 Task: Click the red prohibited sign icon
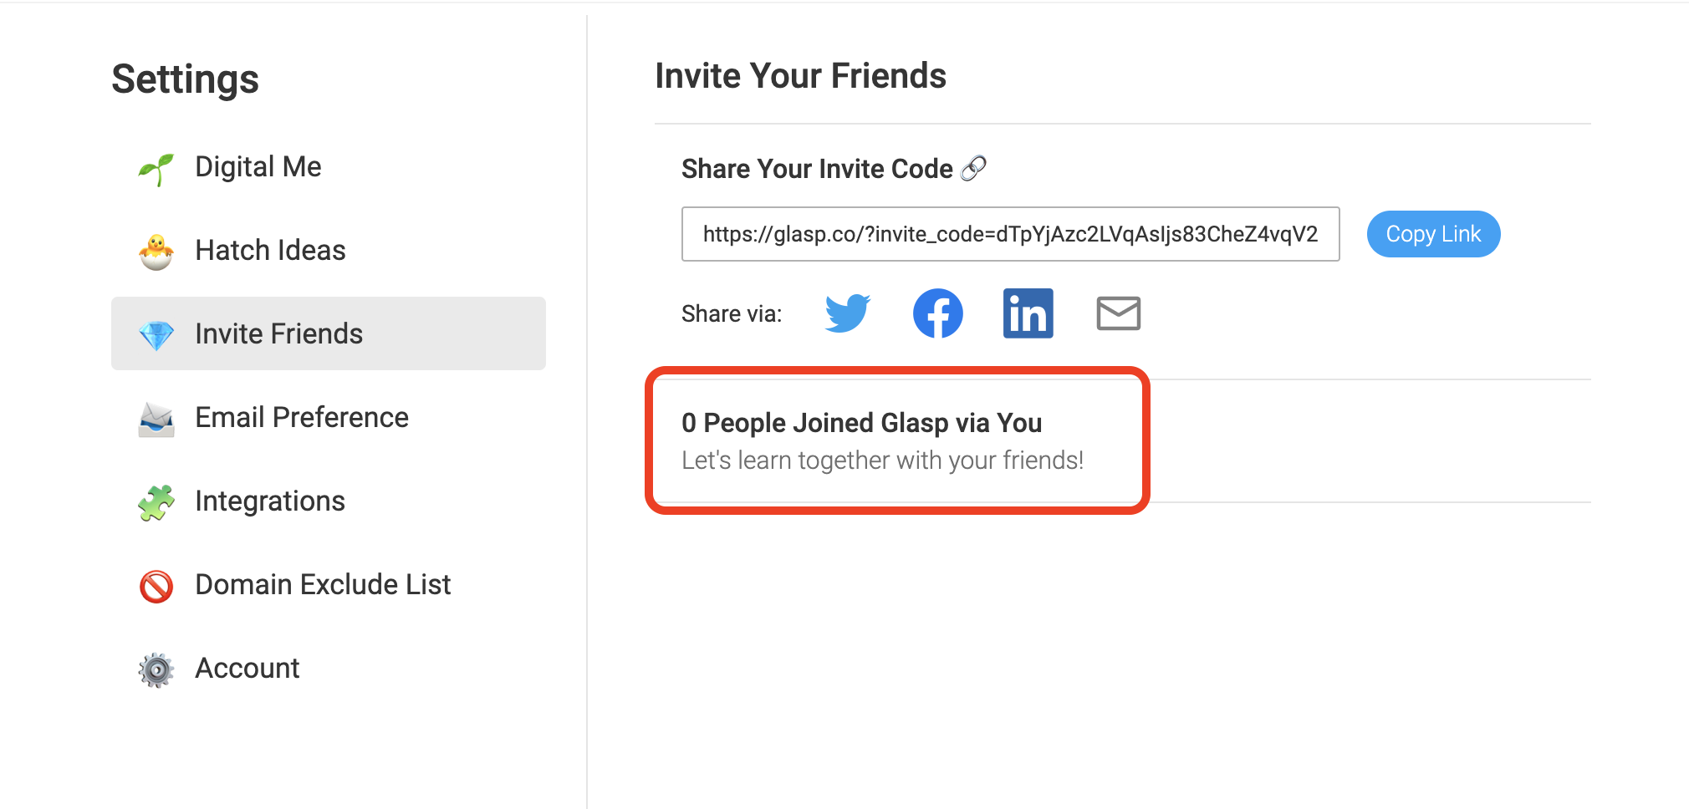click(x=156, y=586)
